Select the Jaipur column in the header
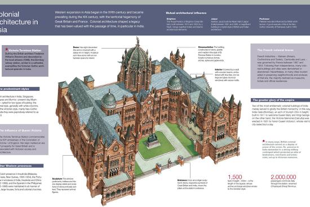This screenshot has width=310, height=207. click(x=231, y=24)
